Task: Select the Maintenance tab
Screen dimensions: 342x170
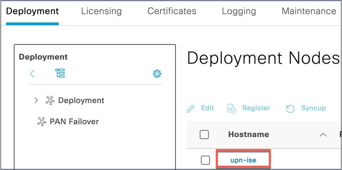Action: click(309, 11)
